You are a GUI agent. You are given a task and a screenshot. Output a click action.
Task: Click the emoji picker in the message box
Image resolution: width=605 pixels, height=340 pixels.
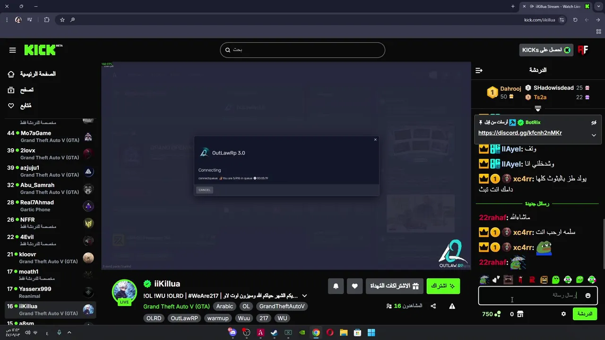point(588,296)
